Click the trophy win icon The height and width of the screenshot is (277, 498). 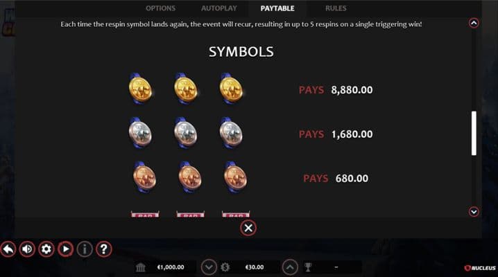308,267
